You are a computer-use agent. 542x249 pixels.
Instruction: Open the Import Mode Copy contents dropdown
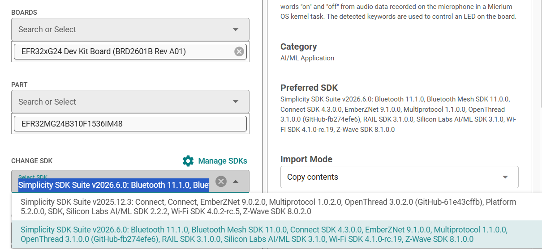399,177
